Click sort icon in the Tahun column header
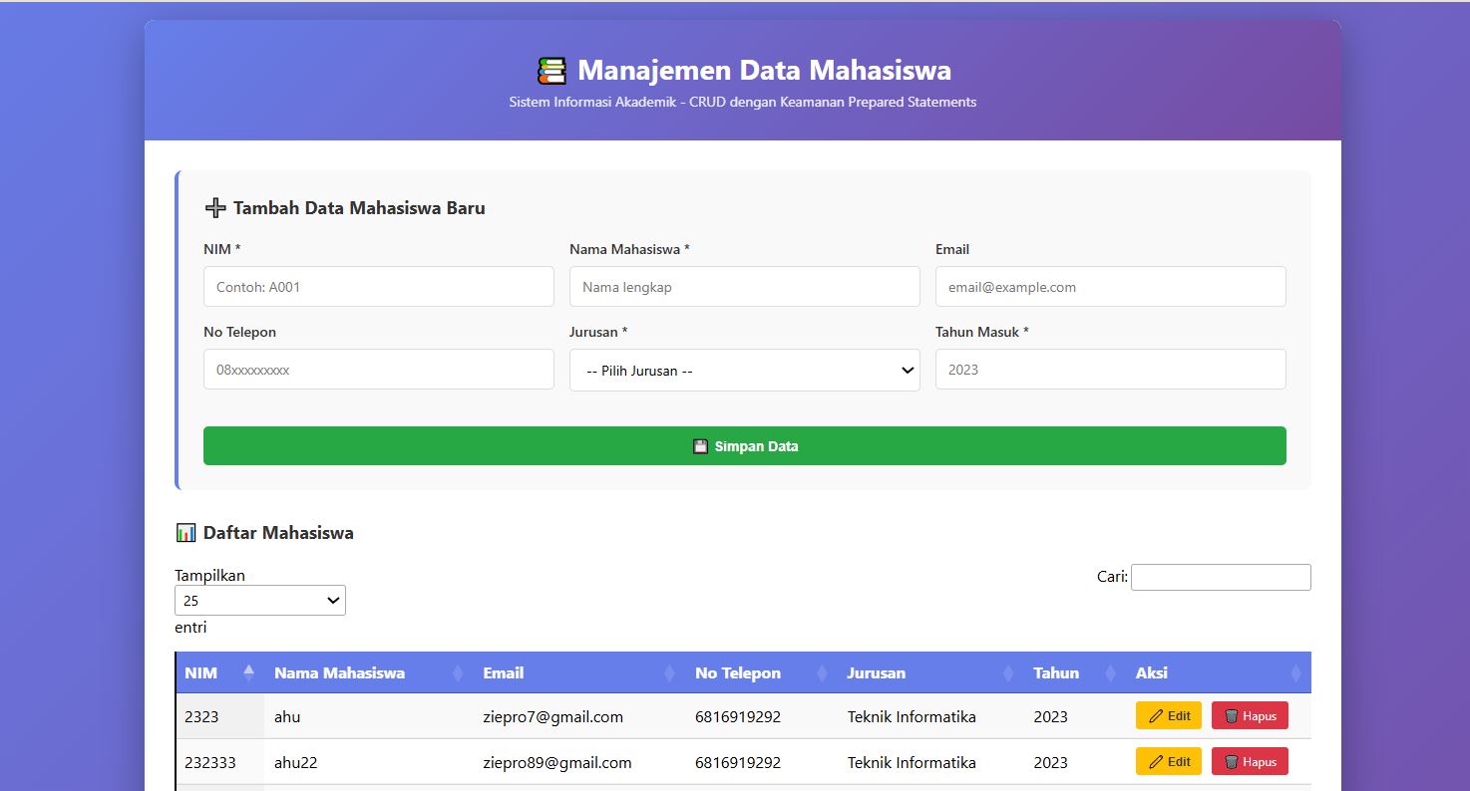Viewport: 1470px width, 791px height. 1110,673
